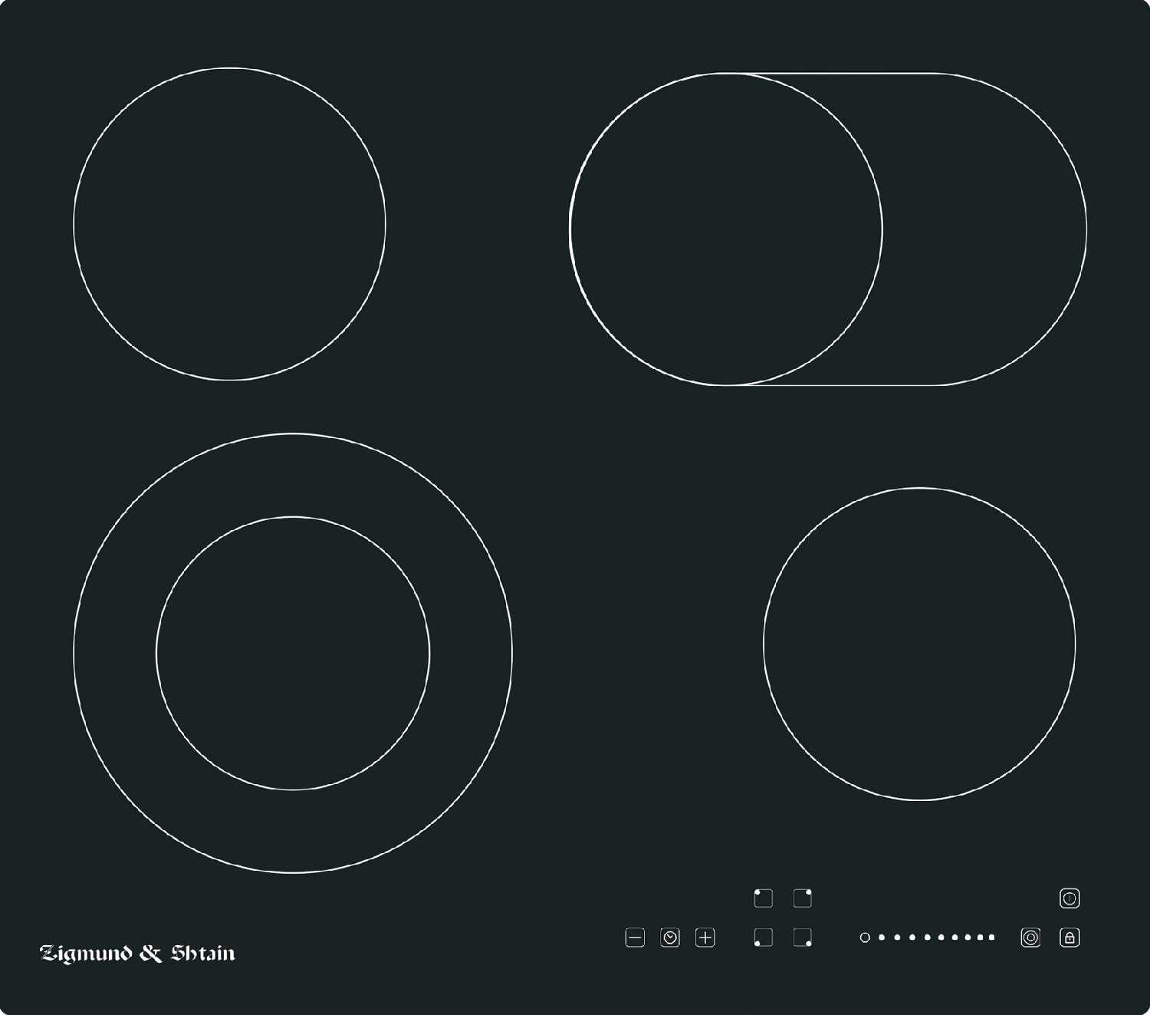Set power slider to maximum last dot
This screenshot has width=1150, height=1015.
pos(991,938)
